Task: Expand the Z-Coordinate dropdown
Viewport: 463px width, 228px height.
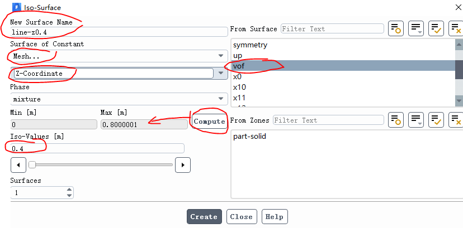Action: [221, 74]
